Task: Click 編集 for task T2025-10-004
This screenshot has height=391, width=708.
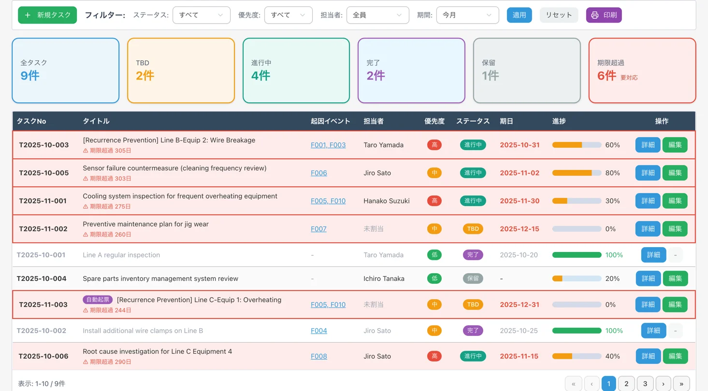Action: 675,279
